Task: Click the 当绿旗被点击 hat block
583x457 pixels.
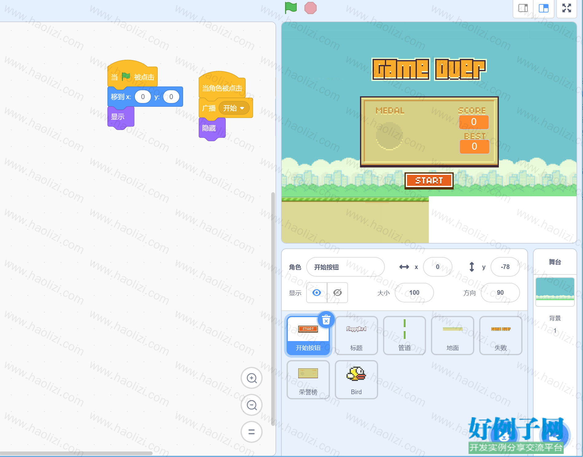Action: point(132,75)
